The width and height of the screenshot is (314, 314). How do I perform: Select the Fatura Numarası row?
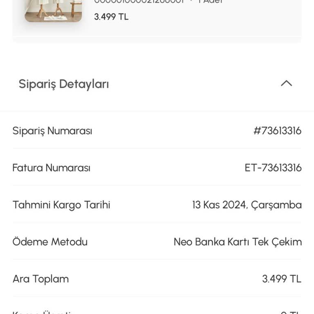(157, 168)
